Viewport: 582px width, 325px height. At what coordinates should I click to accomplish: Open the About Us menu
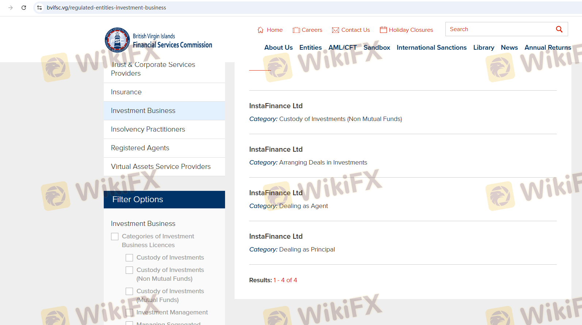278,48
